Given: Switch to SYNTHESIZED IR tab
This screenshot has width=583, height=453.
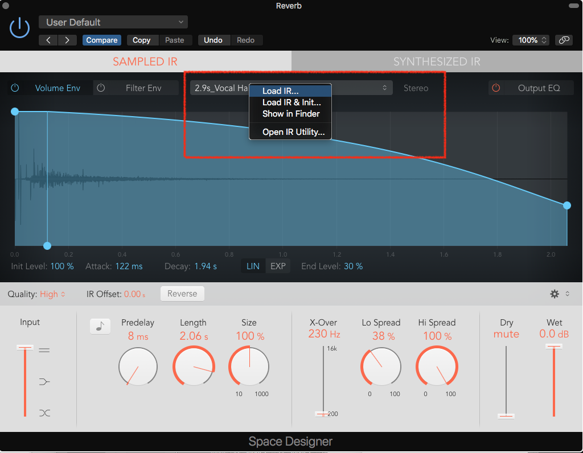Looking at the screenshot, I should point(437,61).
